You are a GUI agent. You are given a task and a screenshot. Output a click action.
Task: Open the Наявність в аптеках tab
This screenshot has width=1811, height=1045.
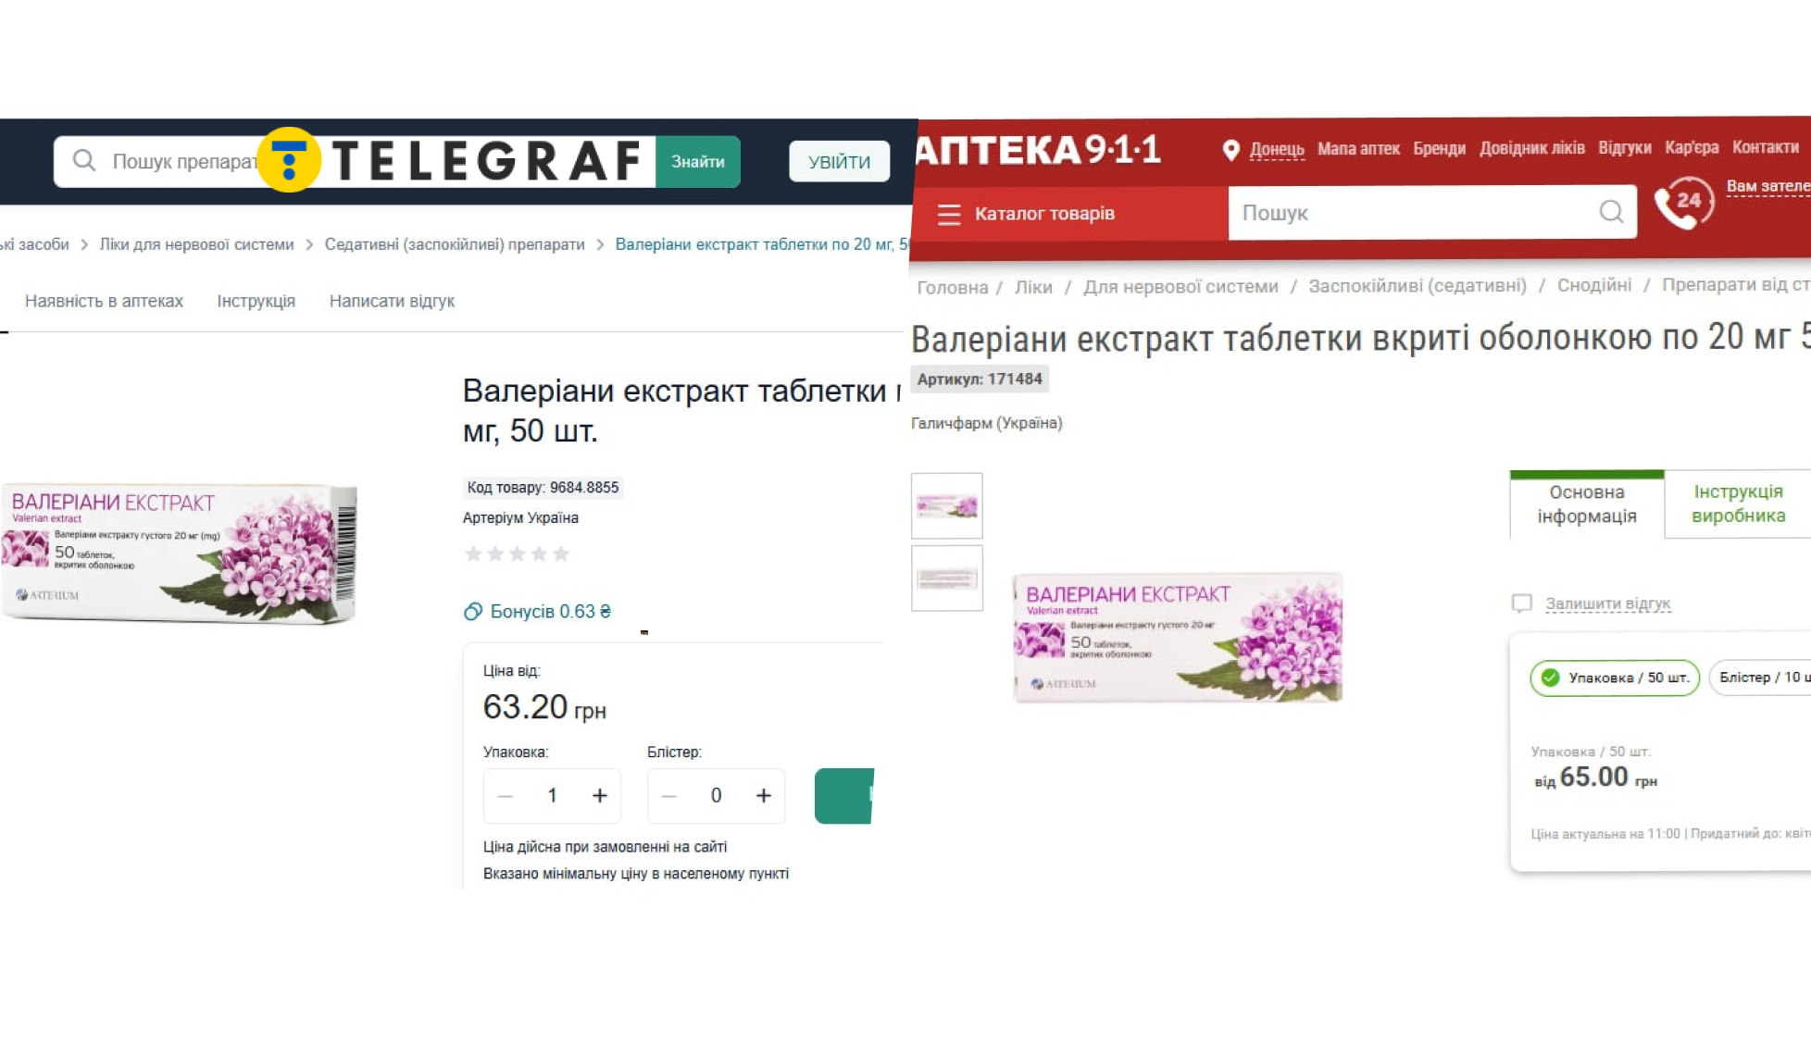[104, 301]
